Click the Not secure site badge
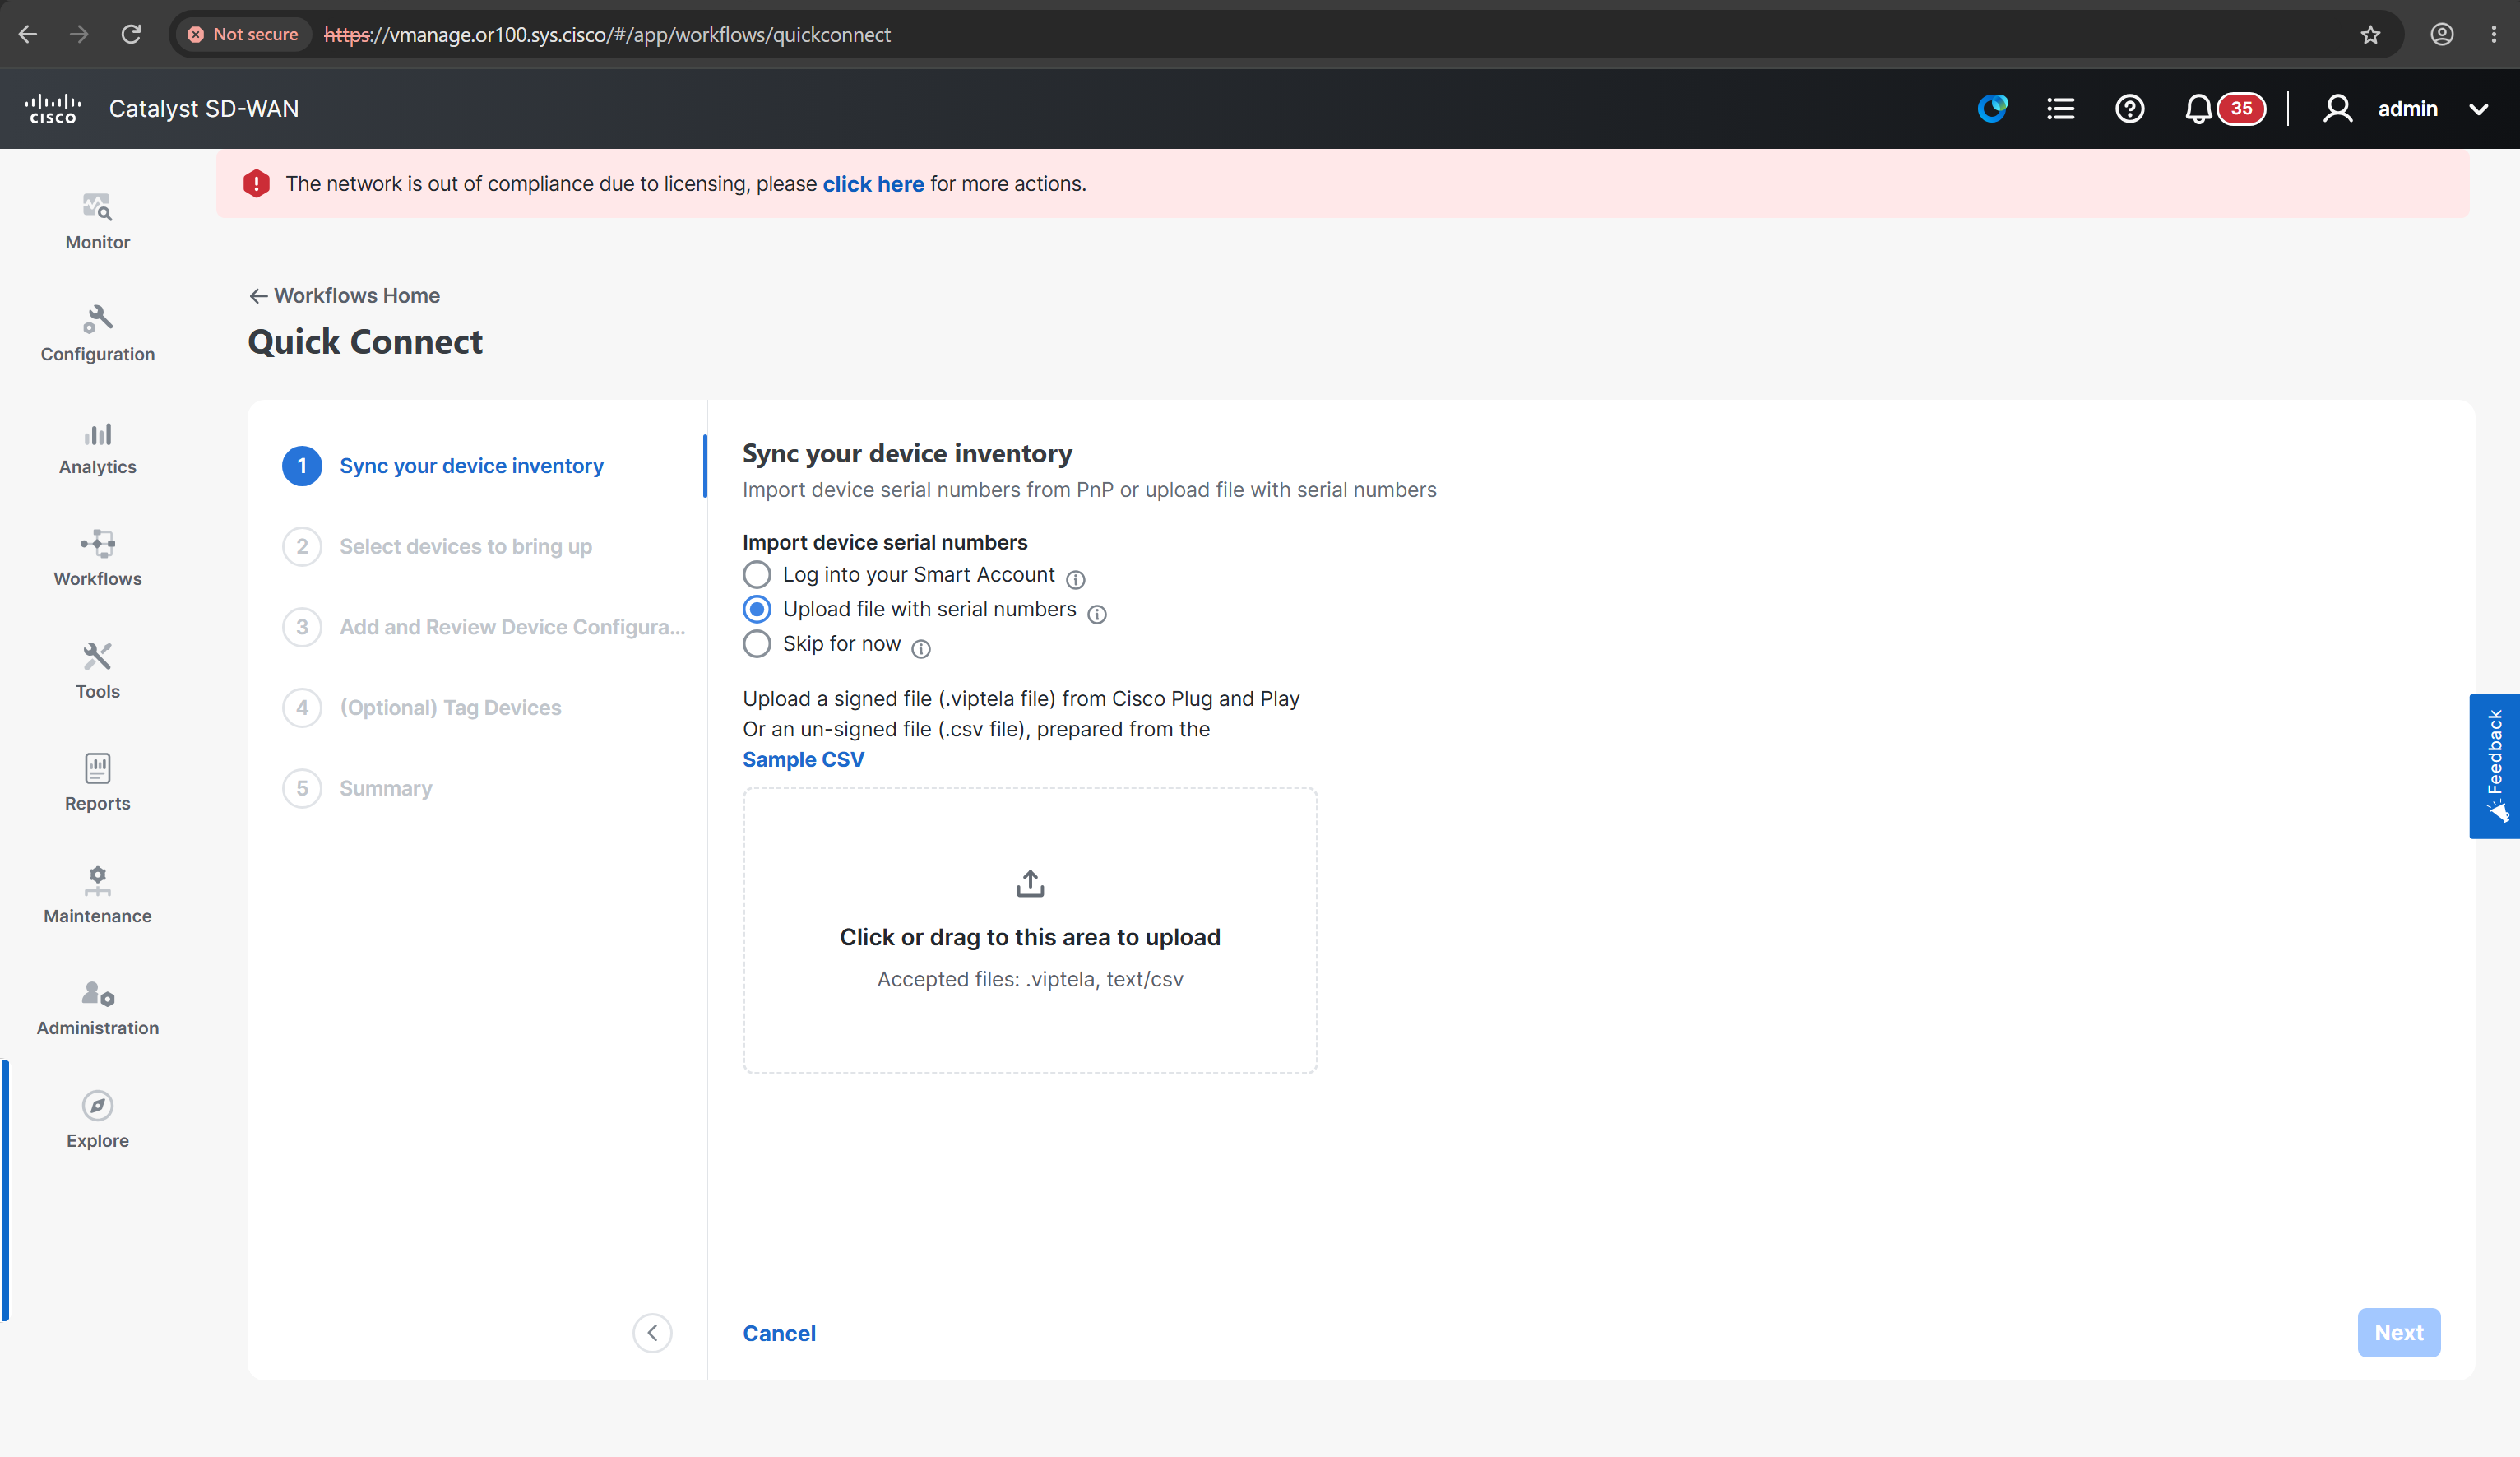The width and height of the screenshot is (2520, 1457). tap(243, 35)
